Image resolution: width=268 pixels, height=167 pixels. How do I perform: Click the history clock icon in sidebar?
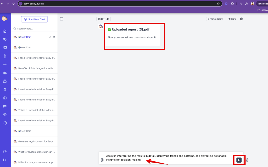pyautogui.click(x=5, y=123)
